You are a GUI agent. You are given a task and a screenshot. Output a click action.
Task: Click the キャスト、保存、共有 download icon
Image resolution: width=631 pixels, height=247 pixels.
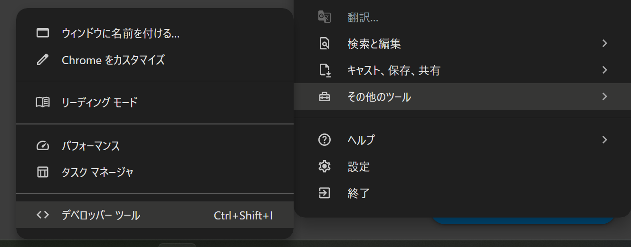point(325,71)
